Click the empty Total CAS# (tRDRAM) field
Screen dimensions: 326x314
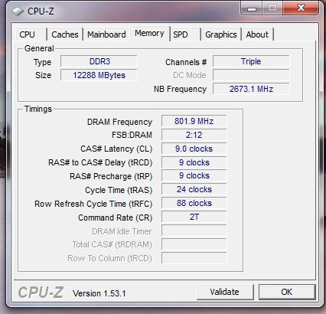(x=194, y=244)
